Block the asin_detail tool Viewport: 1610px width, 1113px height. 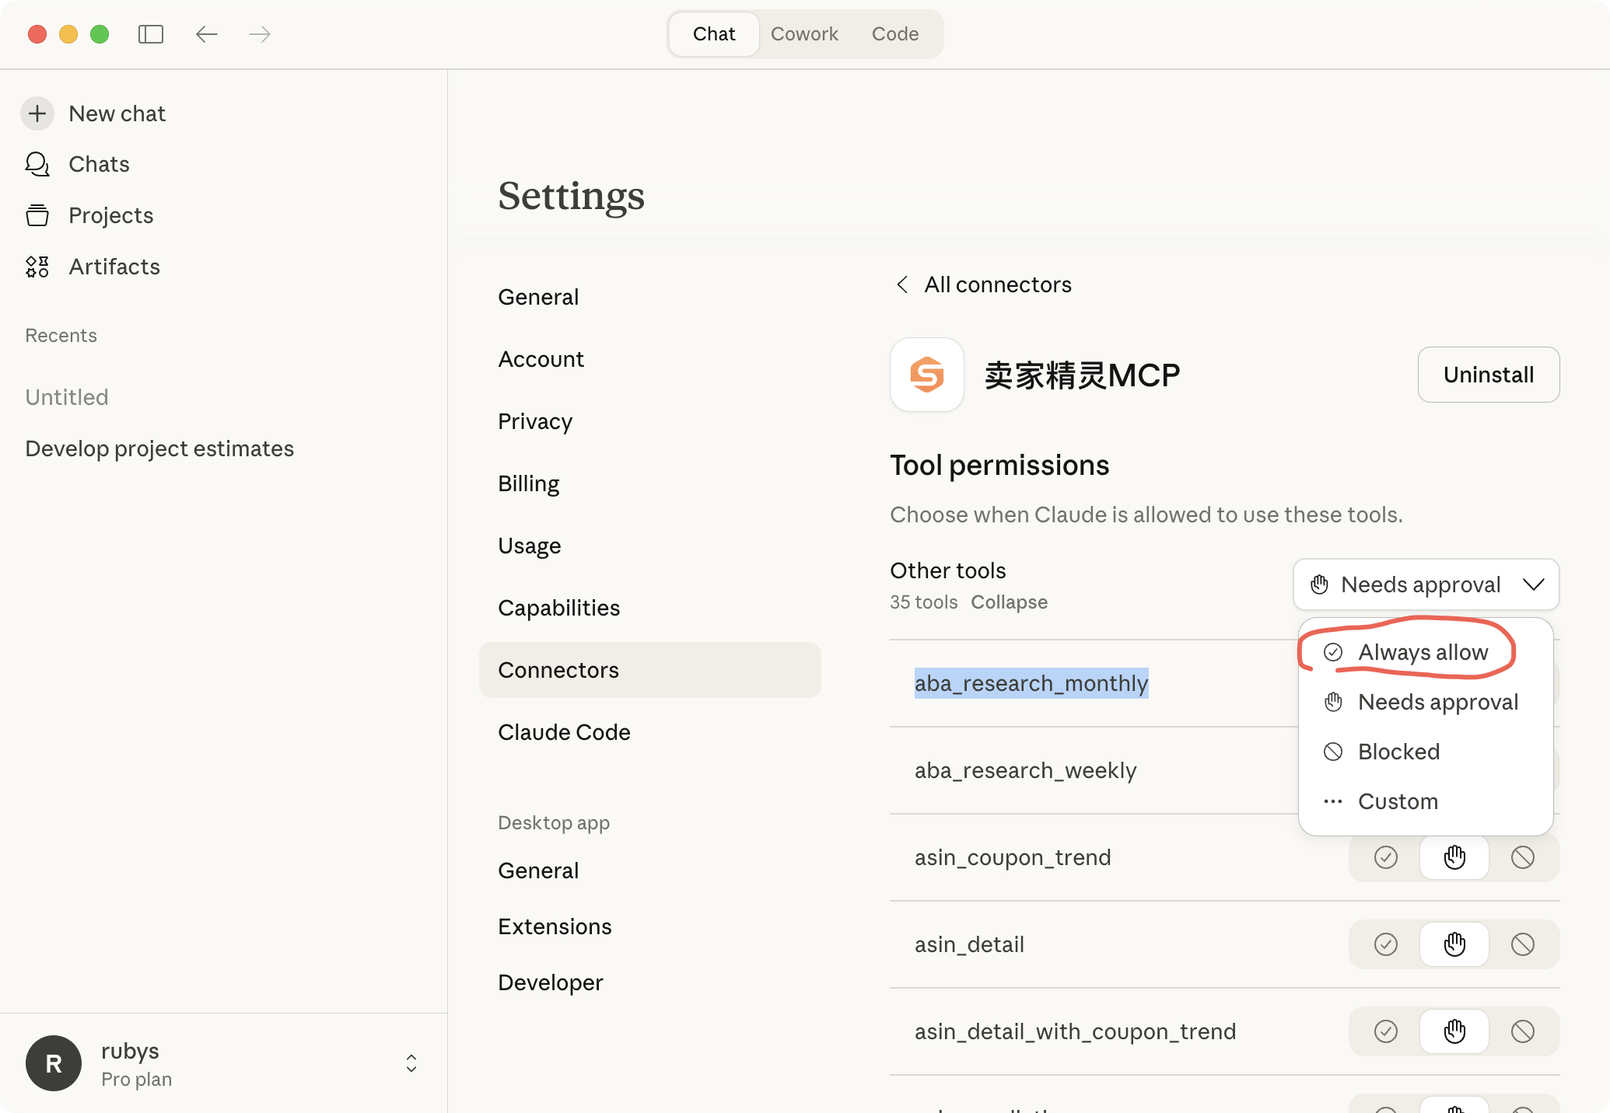tap(1522, 944)
